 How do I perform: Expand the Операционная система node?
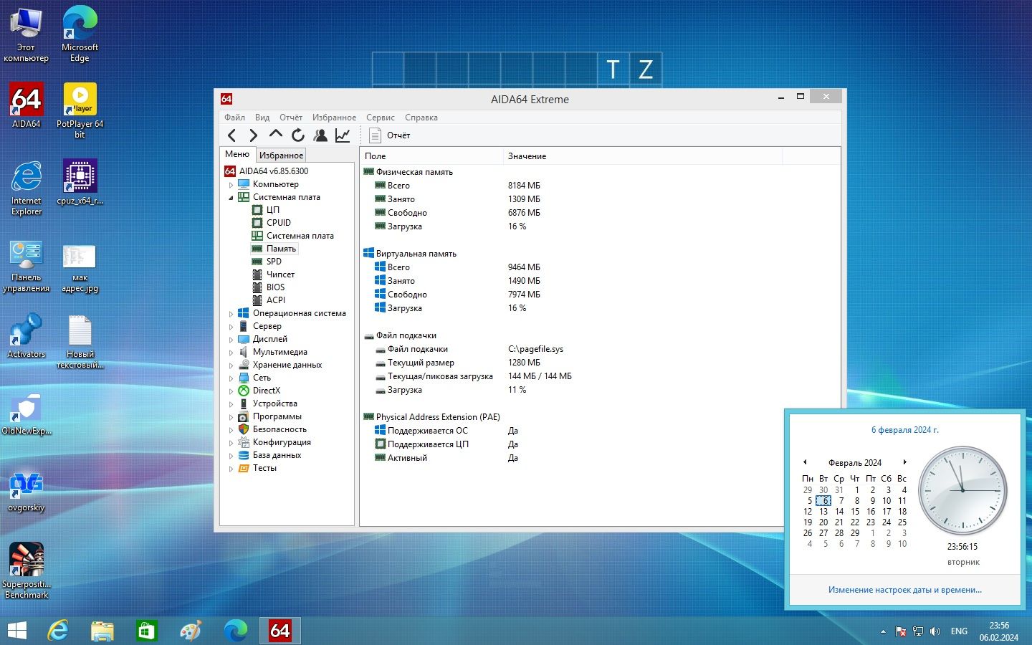pos(231,314)
